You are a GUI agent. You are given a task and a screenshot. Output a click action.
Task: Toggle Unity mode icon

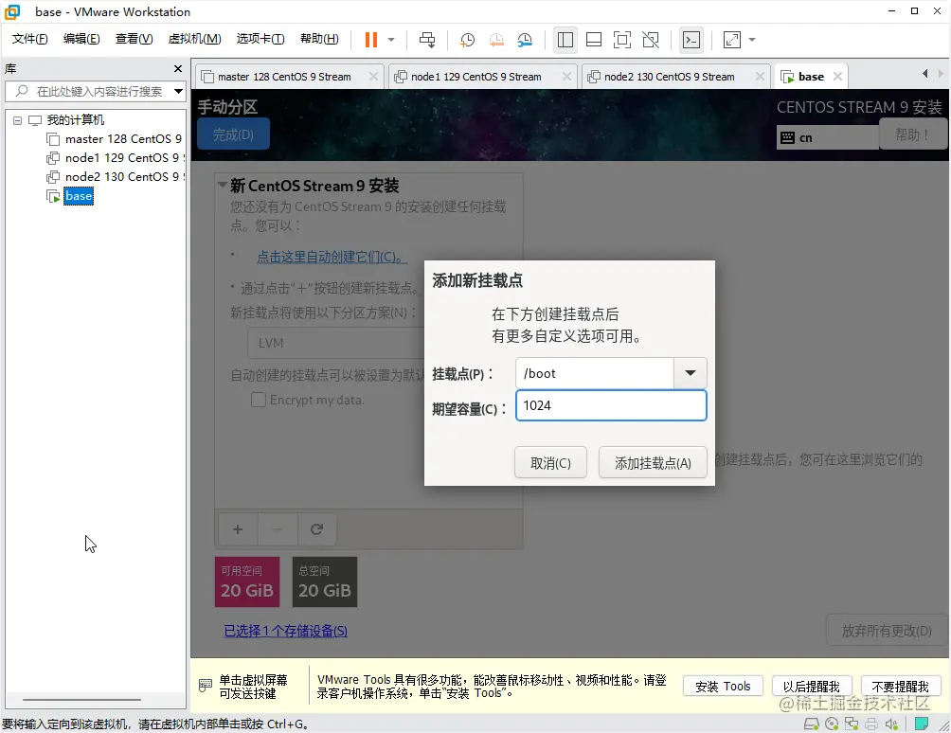[651, 40]
